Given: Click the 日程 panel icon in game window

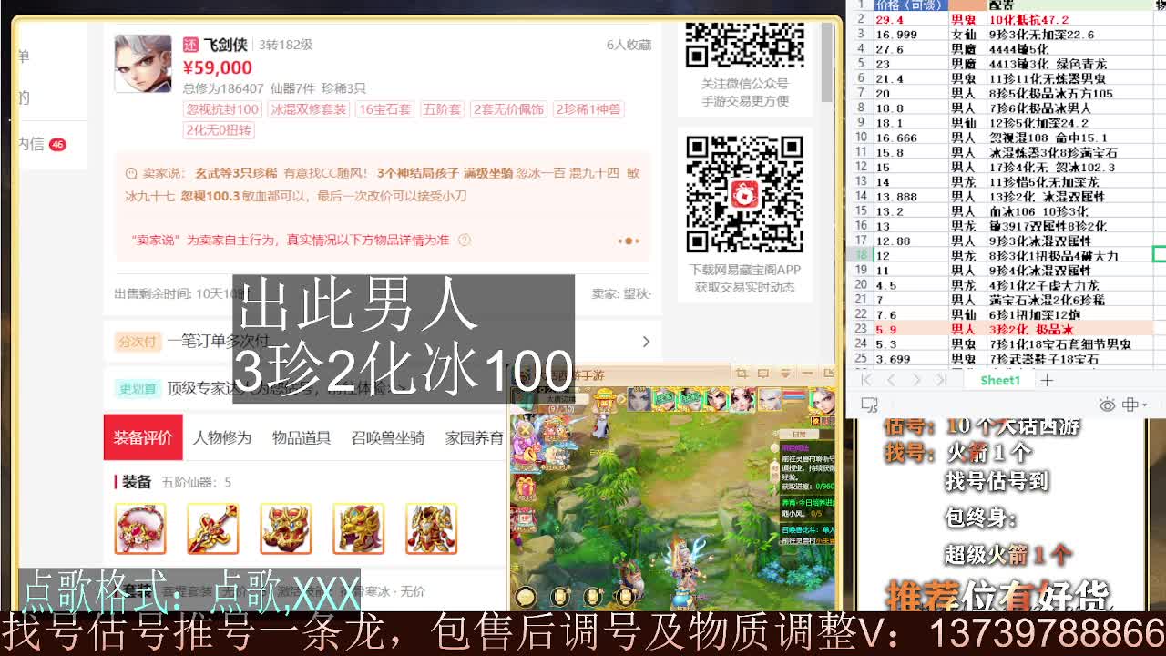Looking at the screenshot, I should (x=800, y=434).
